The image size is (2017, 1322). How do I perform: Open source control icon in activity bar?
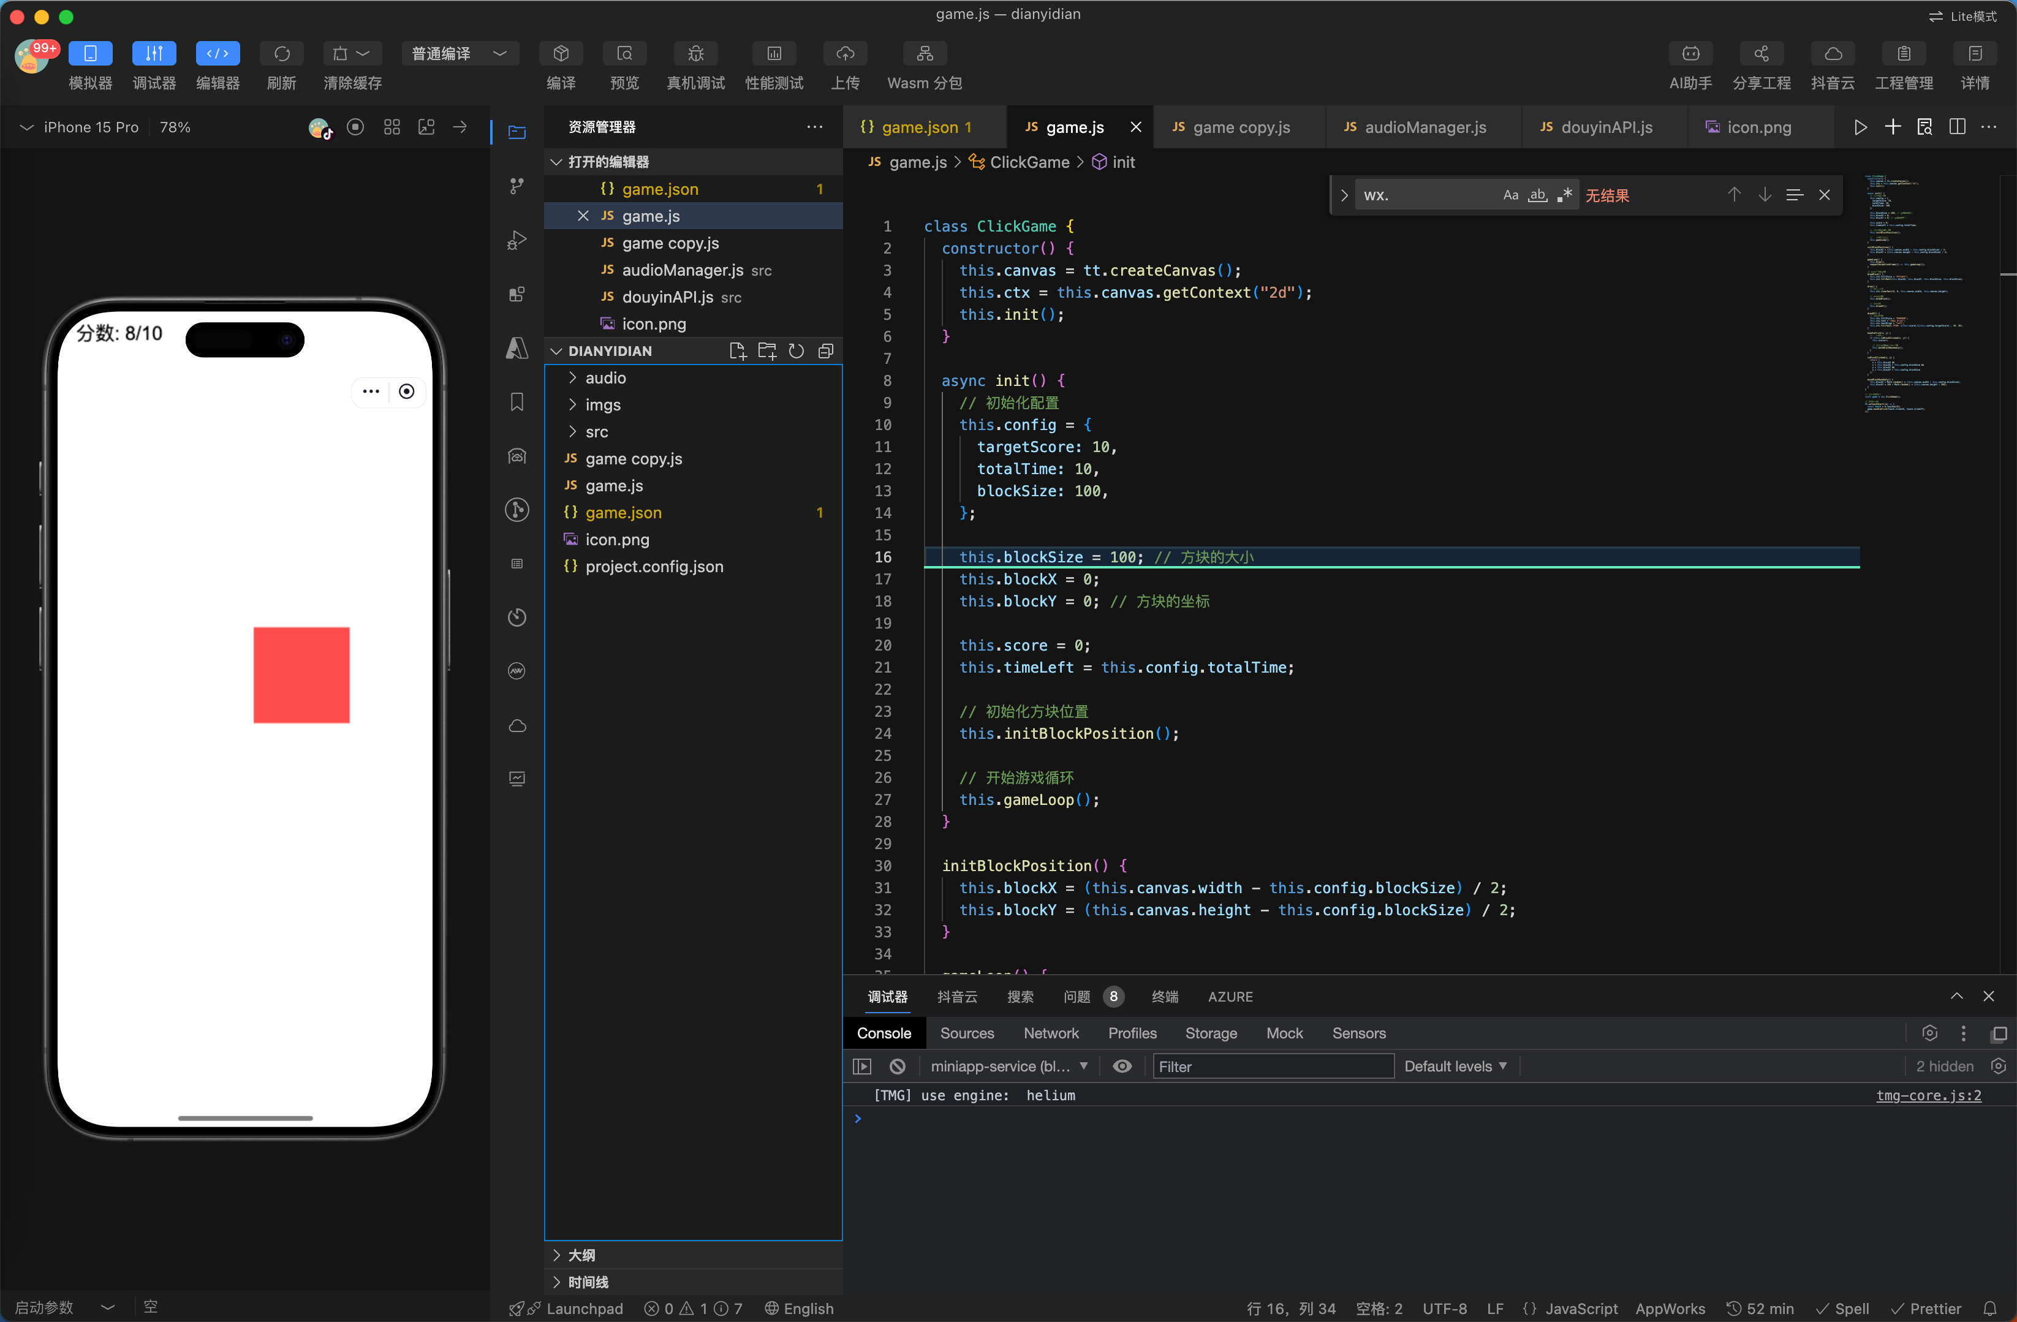(x=517, y=186)
